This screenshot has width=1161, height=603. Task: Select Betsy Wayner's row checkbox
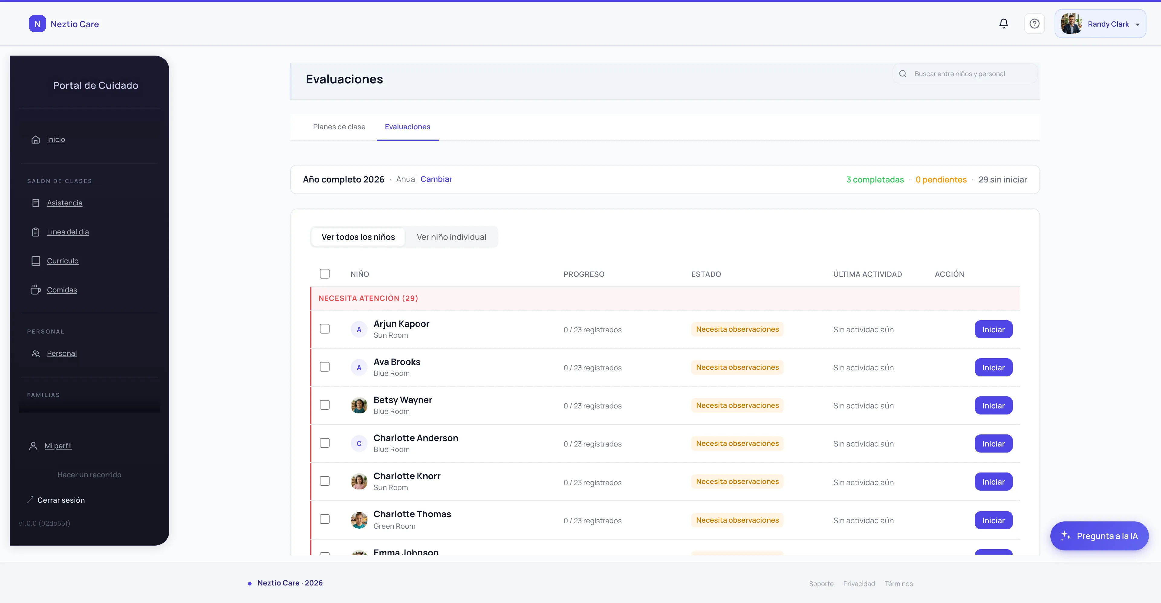click(324, 405)
